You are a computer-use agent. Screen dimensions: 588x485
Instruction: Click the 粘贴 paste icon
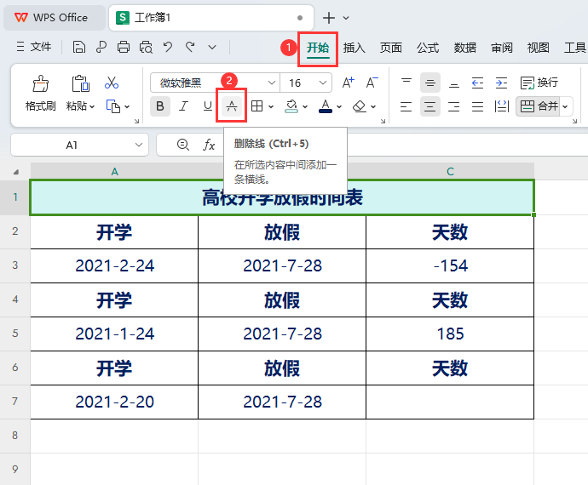point(80,83)
